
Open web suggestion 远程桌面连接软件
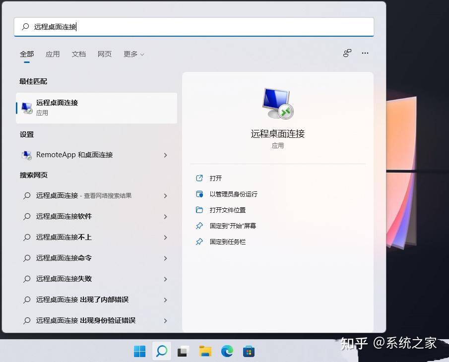pyautogui.click(x=97, y=217)
